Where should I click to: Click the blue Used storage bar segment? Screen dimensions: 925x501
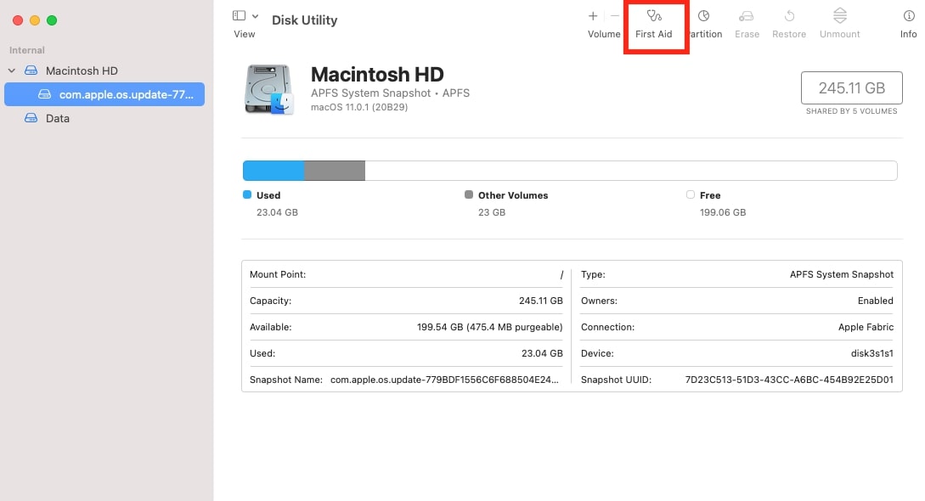[274, 171]
